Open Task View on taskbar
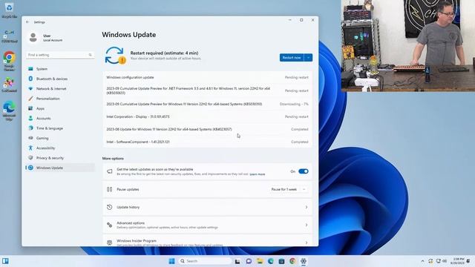475x267 pixels. (x=237, y=261)
